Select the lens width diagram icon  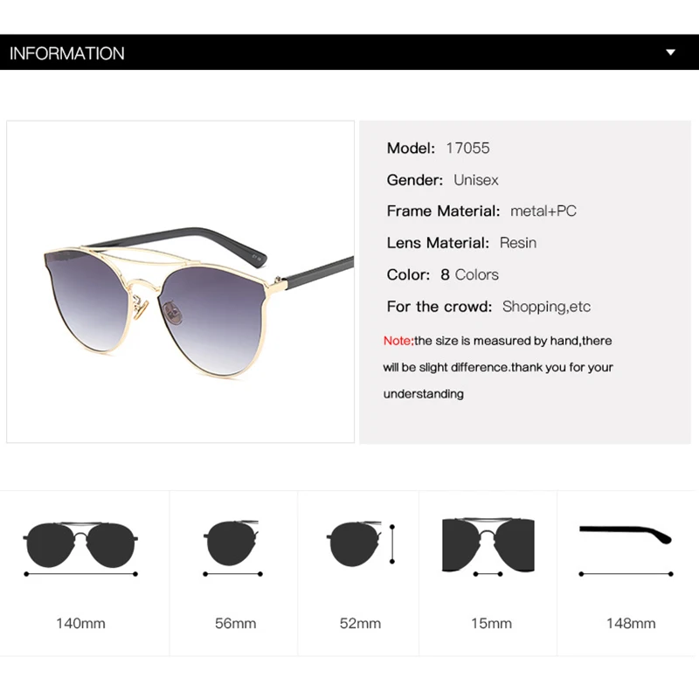[232, 549]
